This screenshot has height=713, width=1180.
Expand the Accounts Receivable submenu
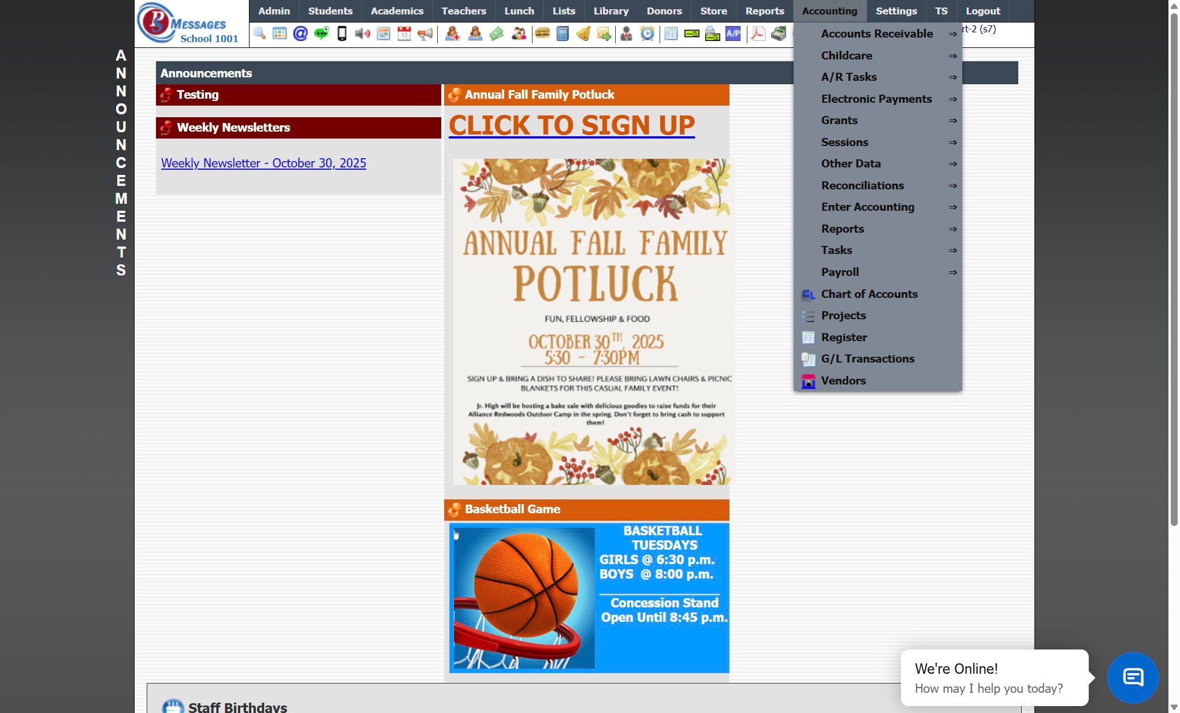click(877, 34)
